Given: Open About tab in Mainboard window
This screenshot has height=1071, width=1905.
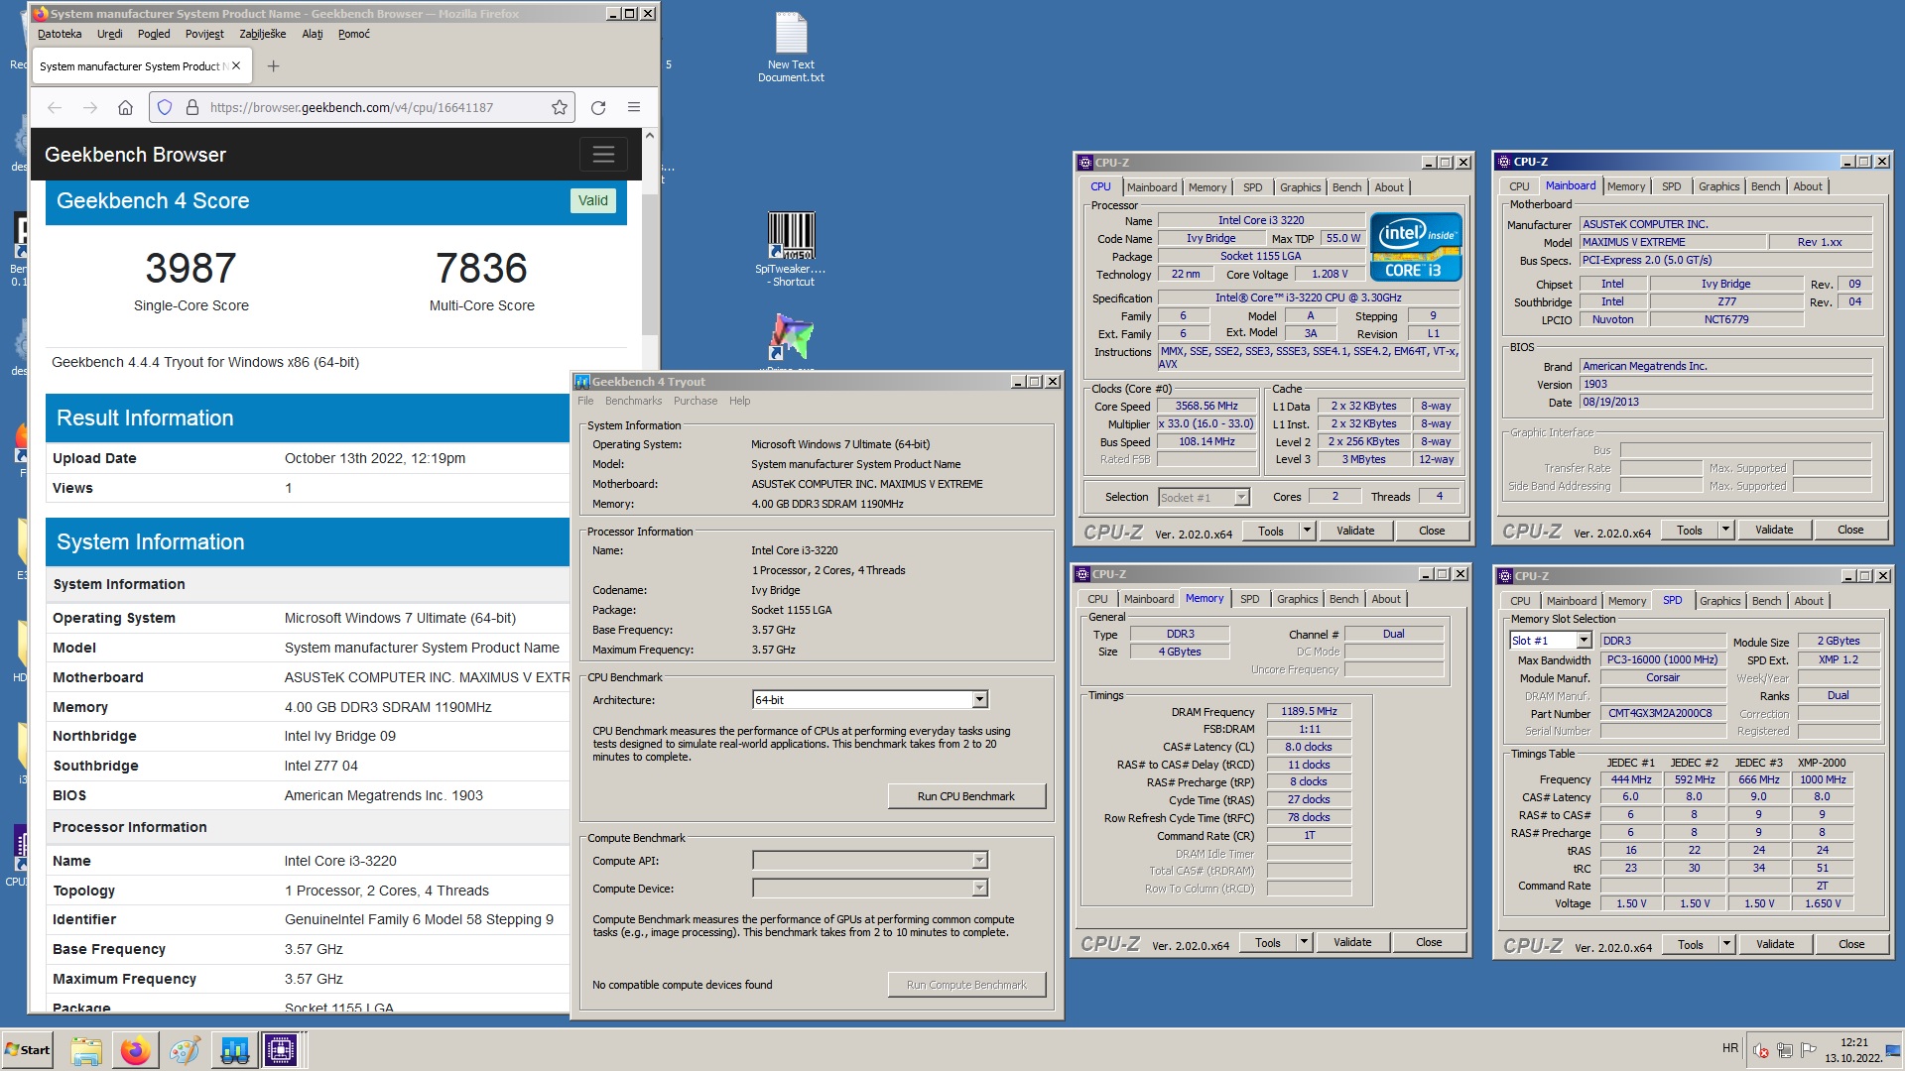Looking at the screenshot, I should pos(1807,186).
